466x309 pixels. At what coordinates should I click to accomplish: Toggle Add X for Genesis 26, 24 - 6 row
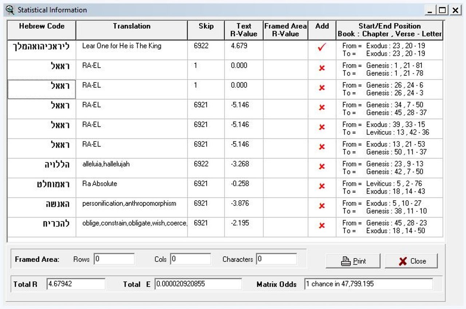tap(321, 88)
